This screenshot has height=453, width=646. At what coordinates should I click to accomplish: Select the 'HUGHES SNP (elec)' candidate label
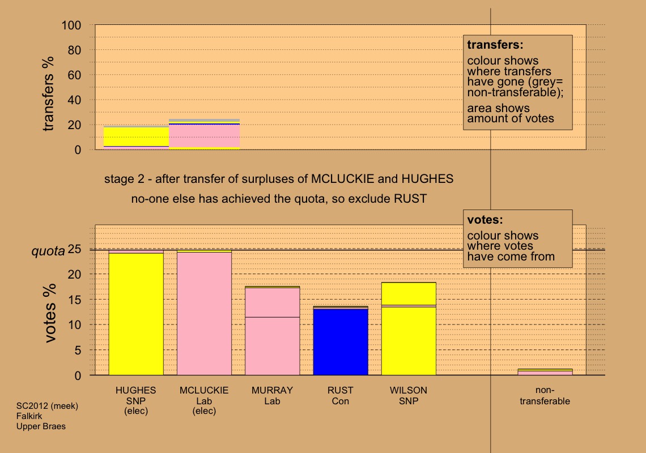136,401
